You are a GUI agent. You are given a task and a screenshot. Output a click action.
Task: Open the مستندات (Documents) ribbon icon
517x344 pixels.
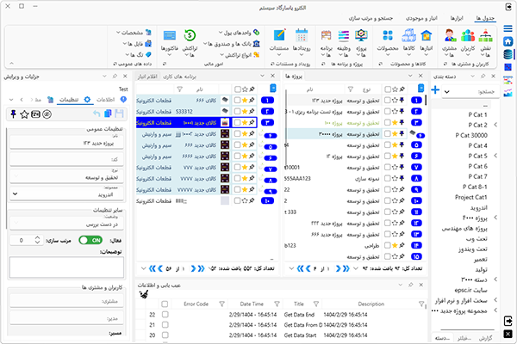[280, 38]
